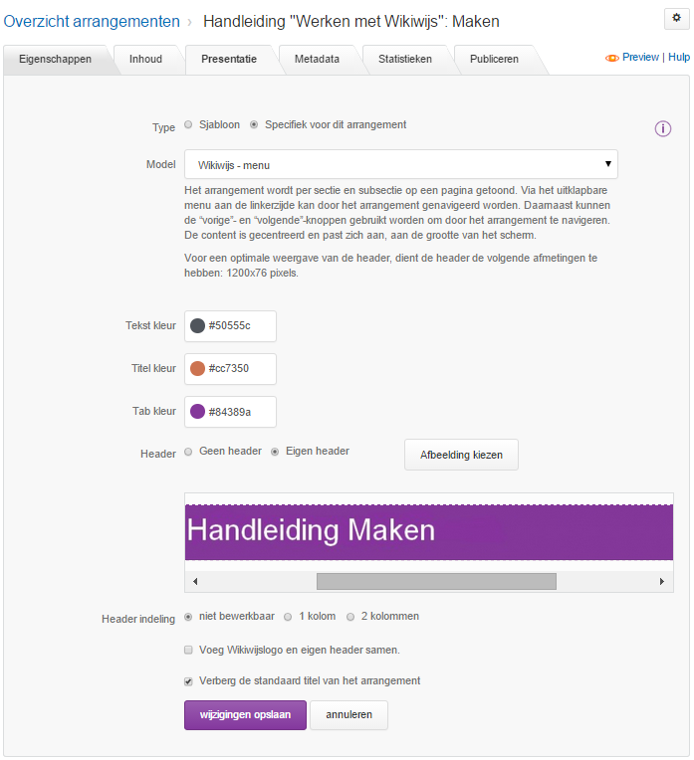694x760 pixels.
Task: Expand the Model dropdown list
Action: 400,164
